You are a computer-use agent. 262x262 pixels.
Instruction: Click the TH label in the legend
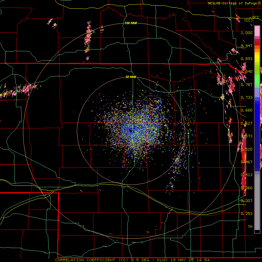pyautogui.click(x=250, y=226)
